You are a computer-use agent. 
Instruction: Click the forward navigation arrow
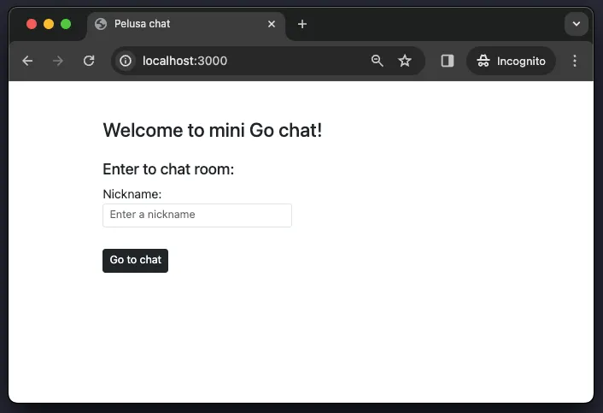tap(58, 61)
